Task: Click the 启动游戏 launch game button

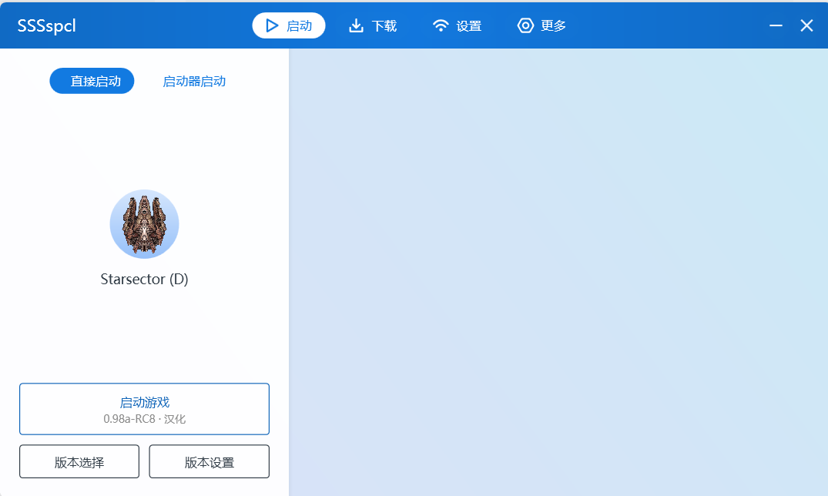Action: click(144, 409)
